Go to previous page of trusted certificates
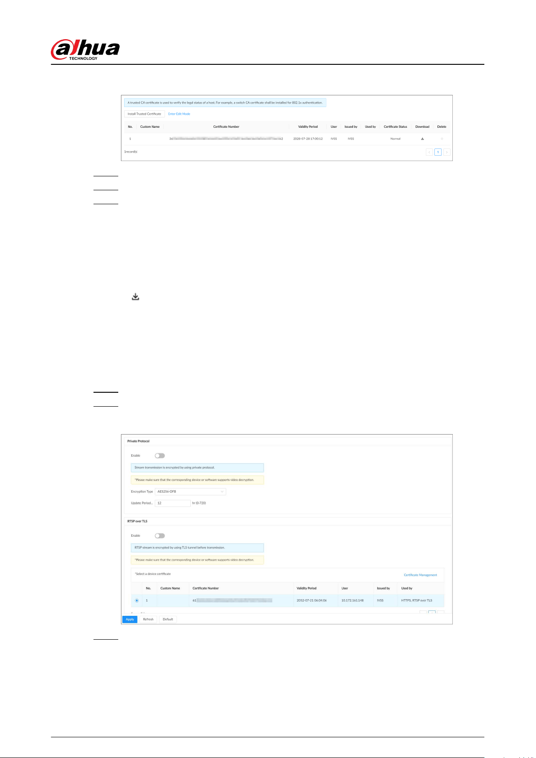 point(429,152)
